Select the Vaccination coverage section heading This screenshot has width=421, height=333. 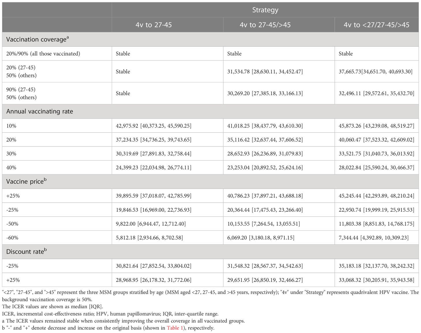click(37, 39)
